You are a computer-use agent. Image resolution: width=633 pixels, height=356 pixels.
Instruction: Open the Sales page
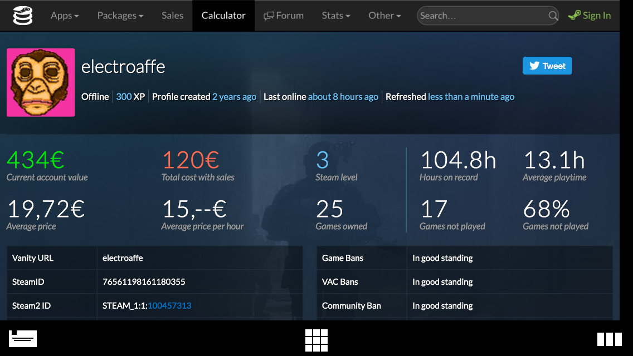coord(172,16)
